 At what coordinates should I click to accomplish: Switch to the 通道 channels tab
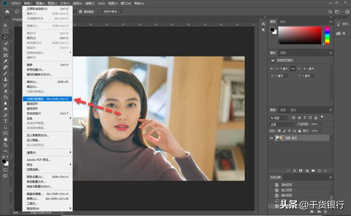(283, 110)
